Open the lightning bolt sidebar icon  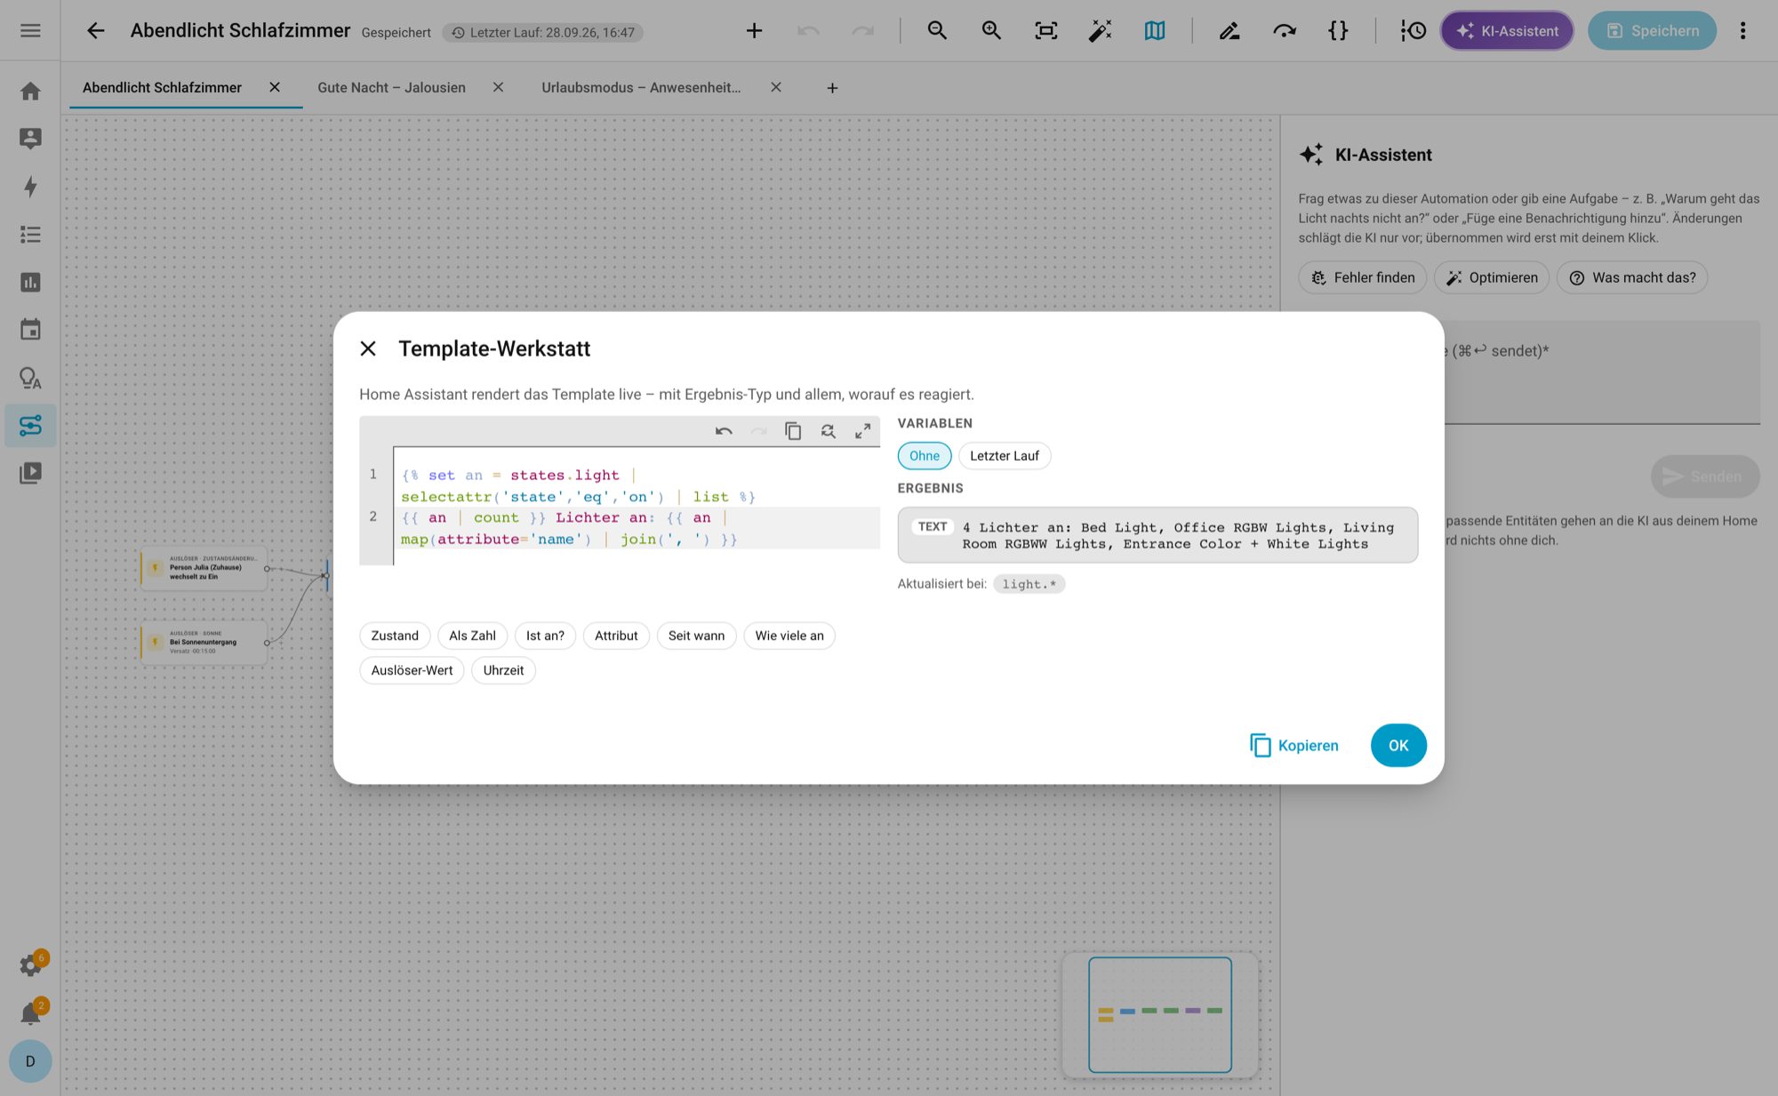30,187
